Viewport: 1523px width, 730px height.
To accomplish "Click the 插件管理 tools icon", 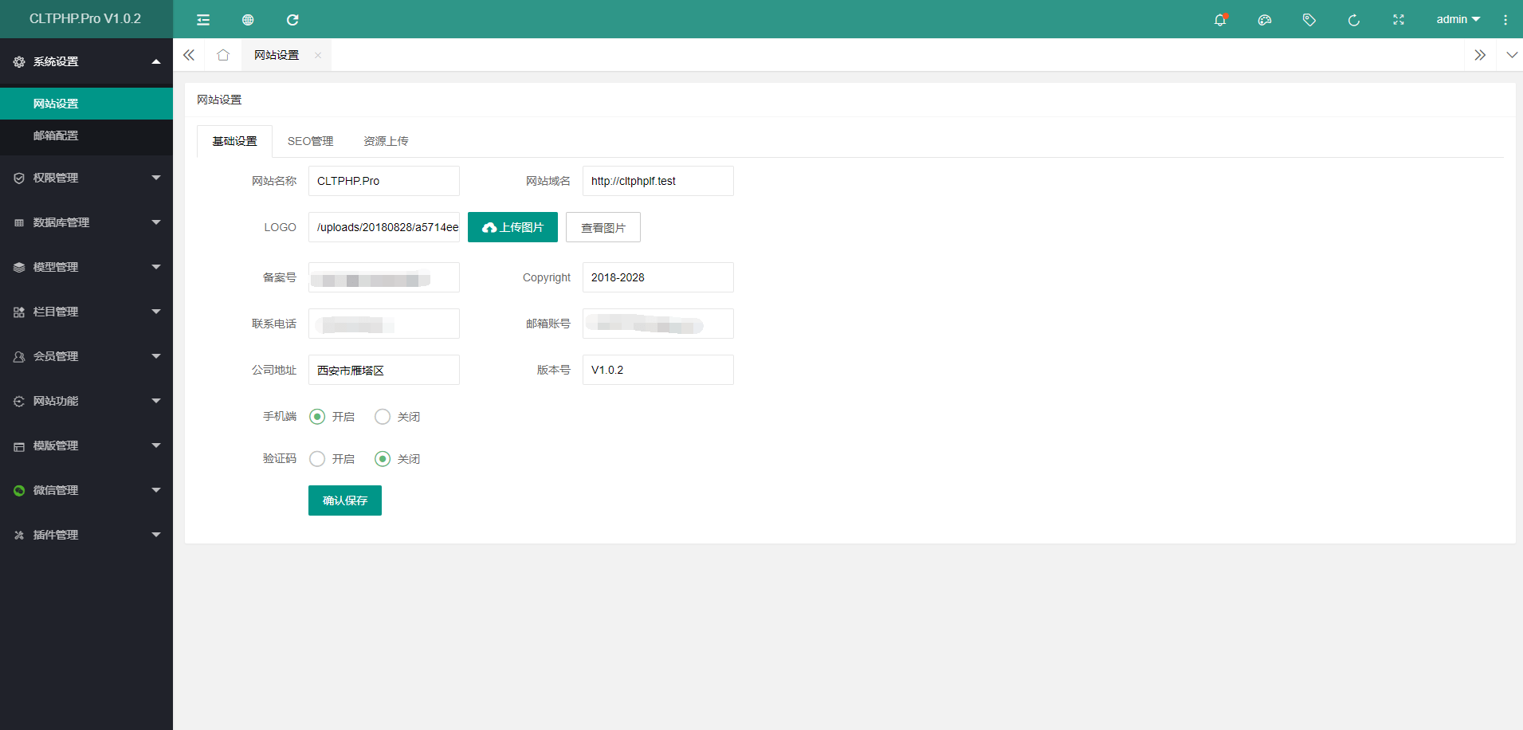I will (x=19, y=535).
